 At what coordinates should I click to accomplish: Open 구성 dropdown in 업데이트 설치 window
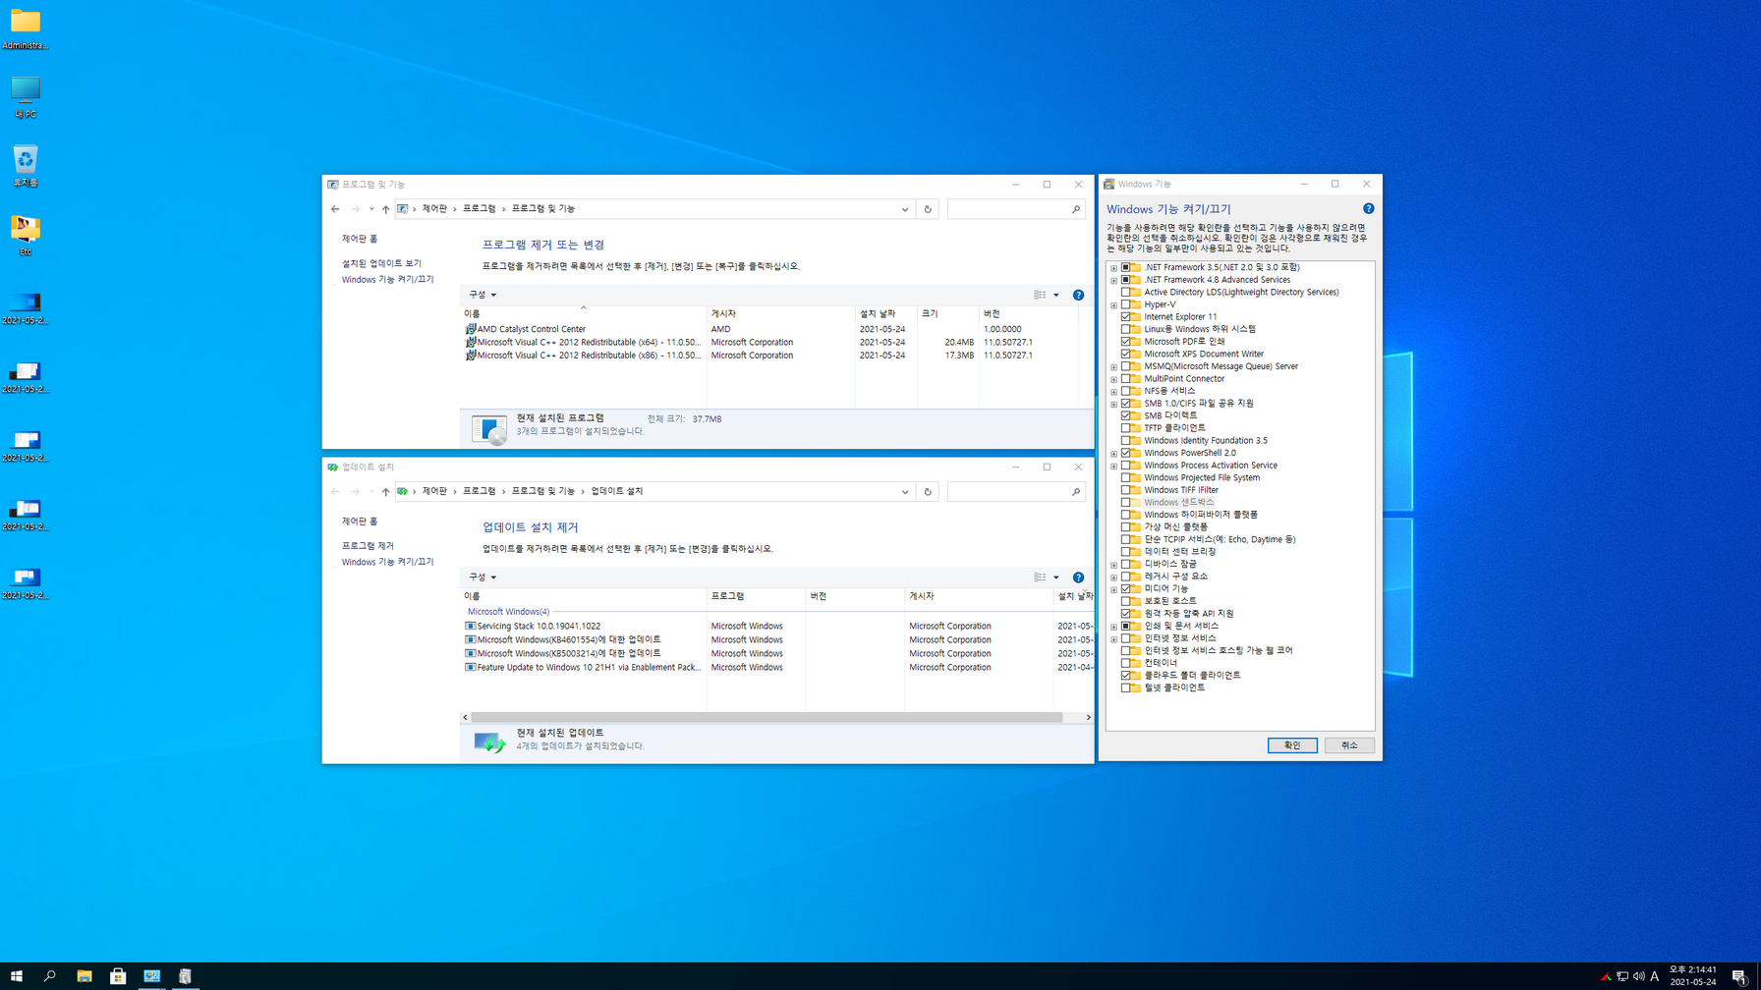(483, 577)
